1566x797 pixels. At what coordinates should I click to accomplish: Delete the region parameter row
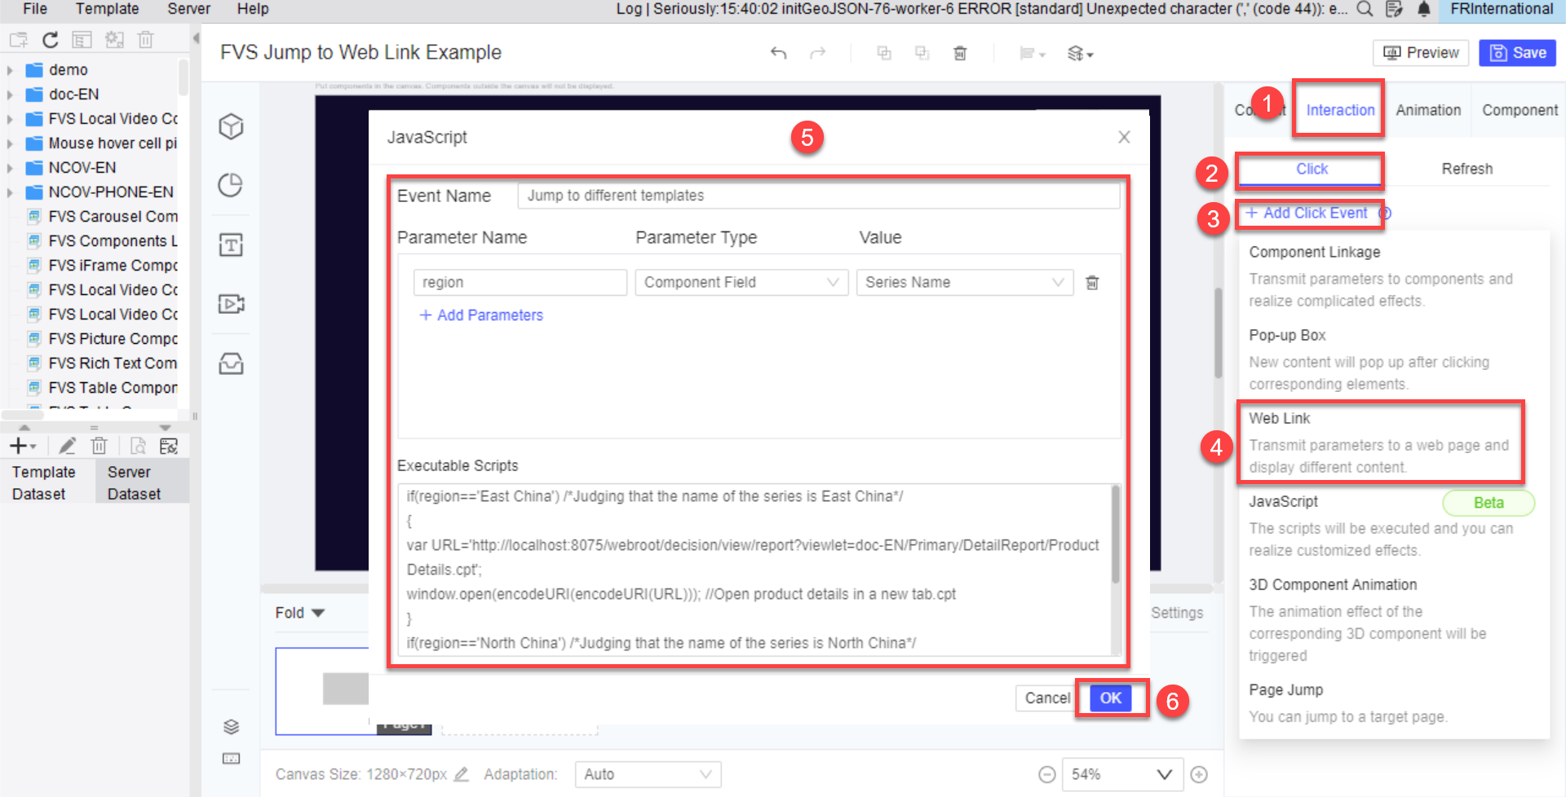1092,282
